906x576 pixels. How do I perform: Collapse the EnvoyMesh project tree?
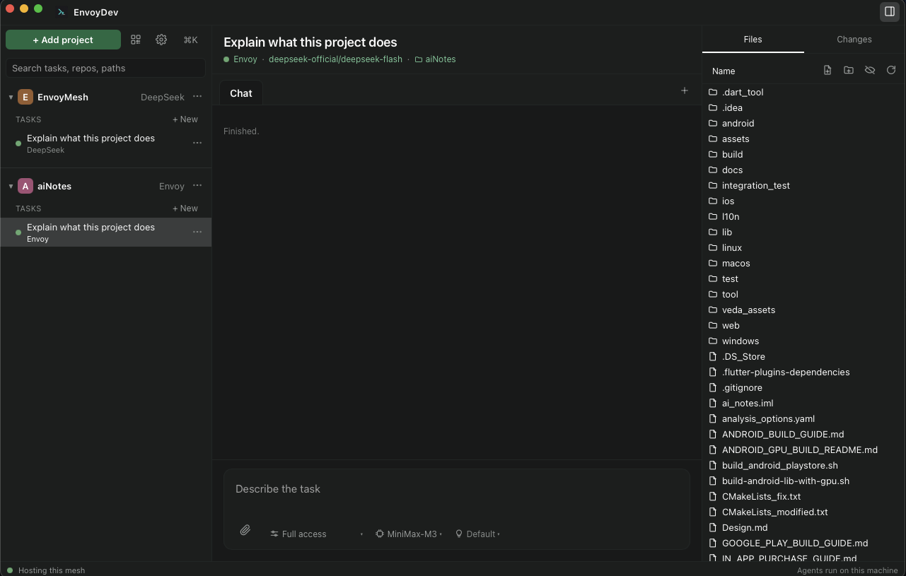click(x=11, y=97)
